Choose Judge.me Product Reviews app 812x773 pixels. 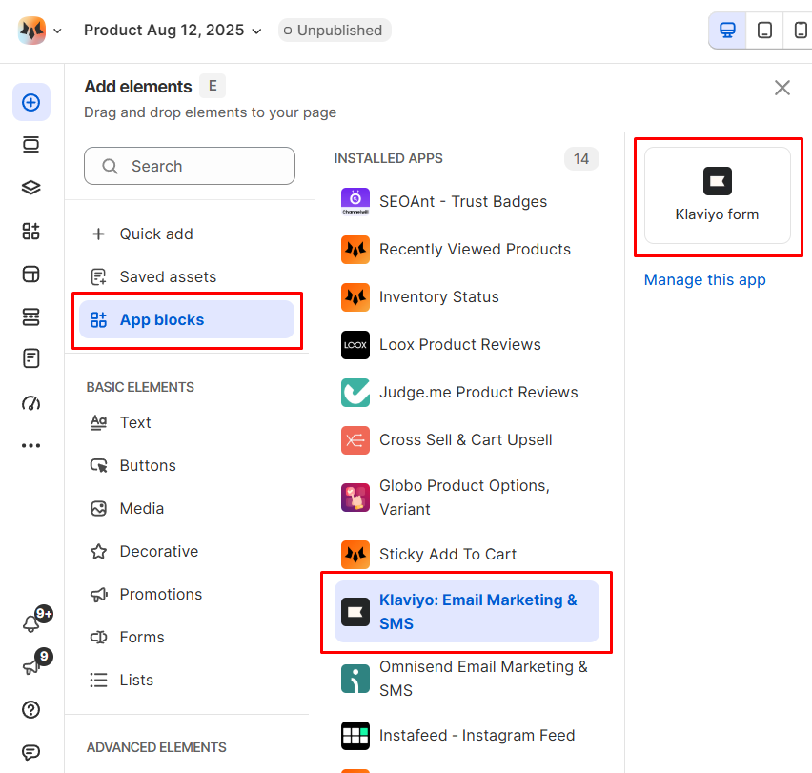pos(467,392)
